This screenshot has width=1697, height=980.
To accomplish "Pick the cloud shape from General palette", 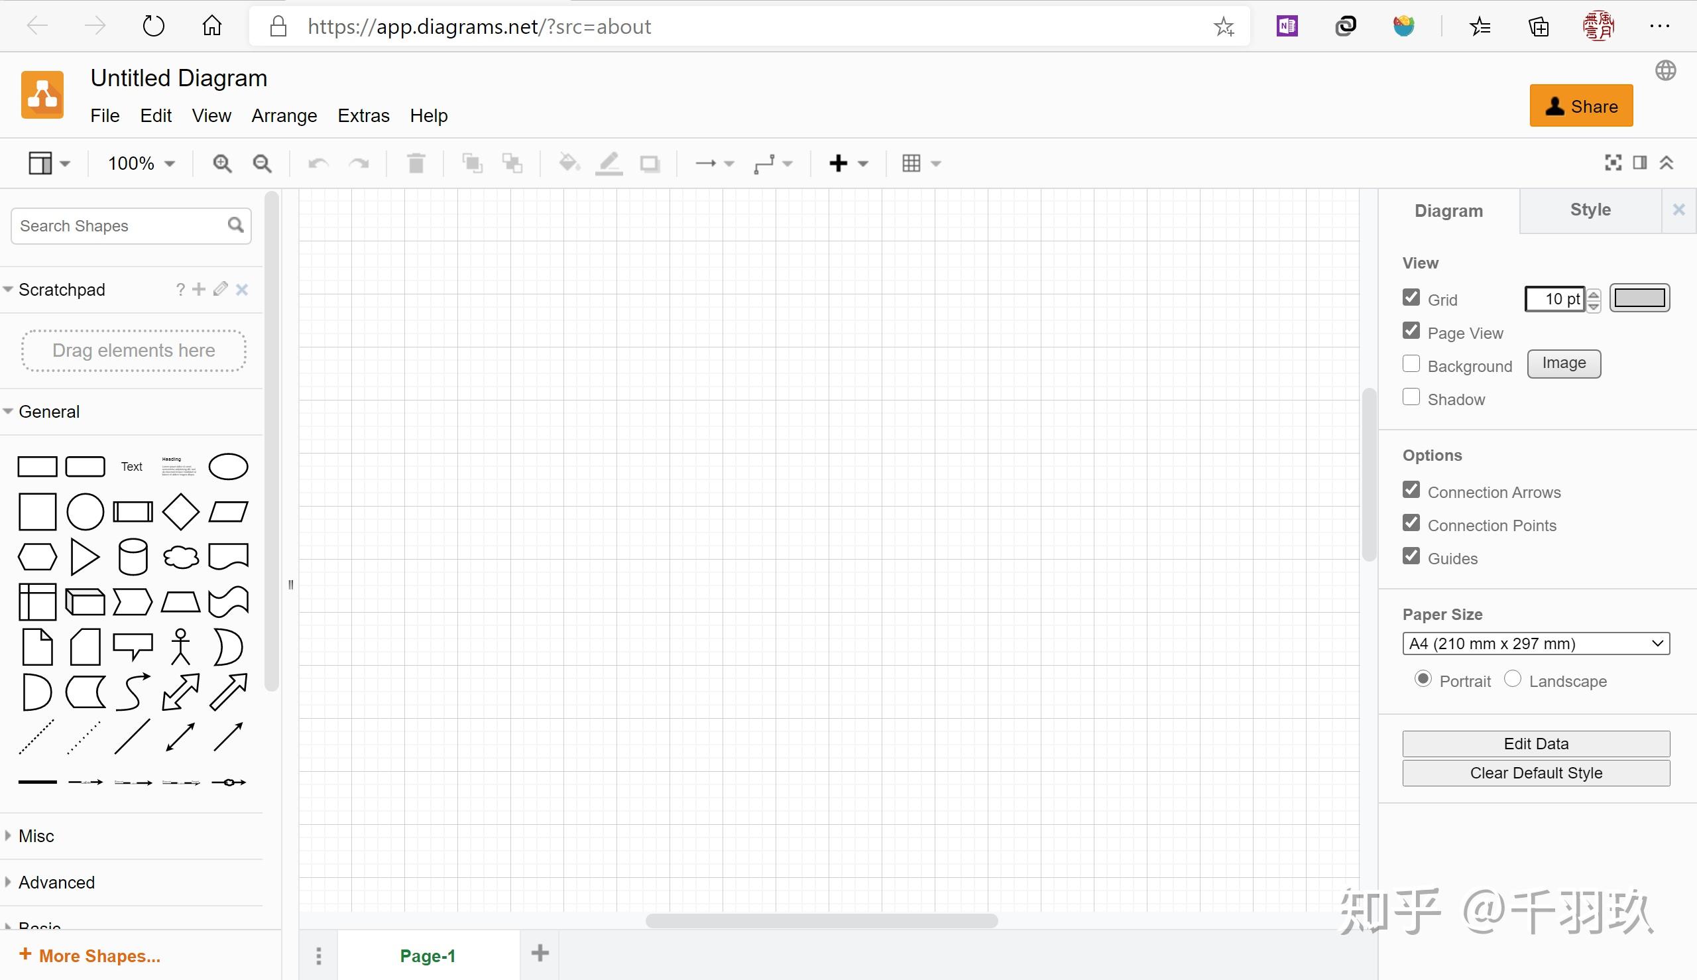I will [180, 556].
